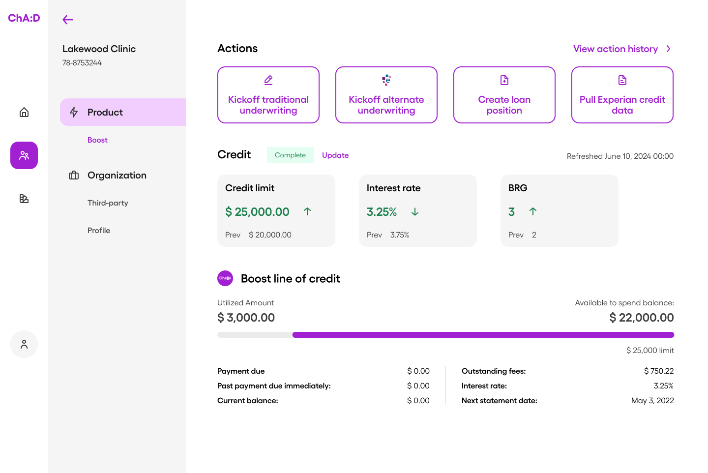Open the Organization menu section

[117, 175]
